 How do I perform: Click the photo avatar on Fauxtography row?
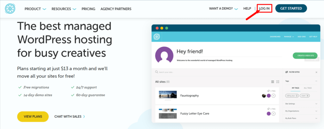264,96
